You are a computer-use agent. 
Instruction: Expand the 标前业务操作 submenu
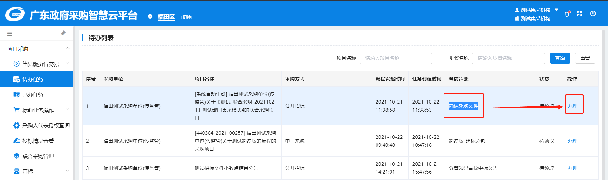click(x=67, y=110)
